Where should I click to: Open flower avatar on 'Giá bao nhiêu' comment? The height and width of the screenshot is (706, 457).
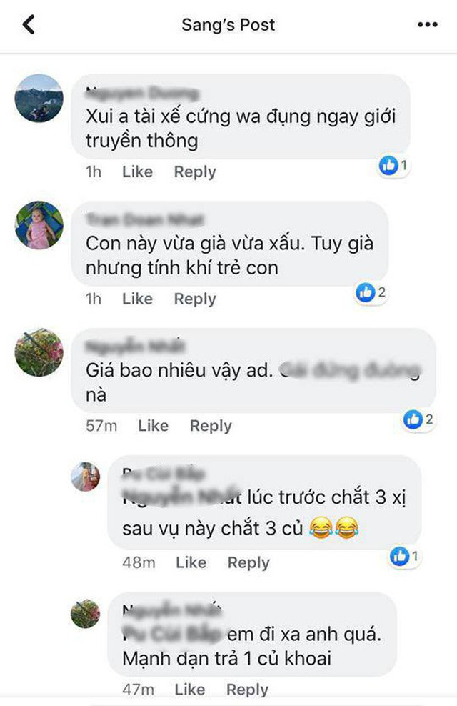pos(39,352)
